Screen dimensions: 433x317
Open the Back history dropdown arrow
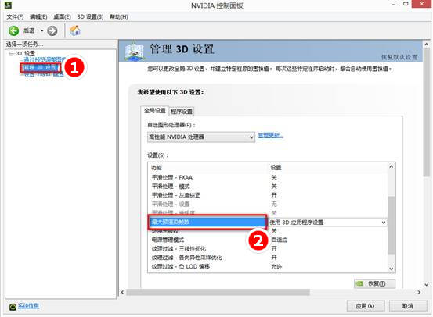[42, 30]
